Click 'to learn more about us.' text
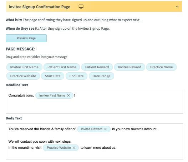The height and width of the screenshot is (162, 188). (98, 148)
